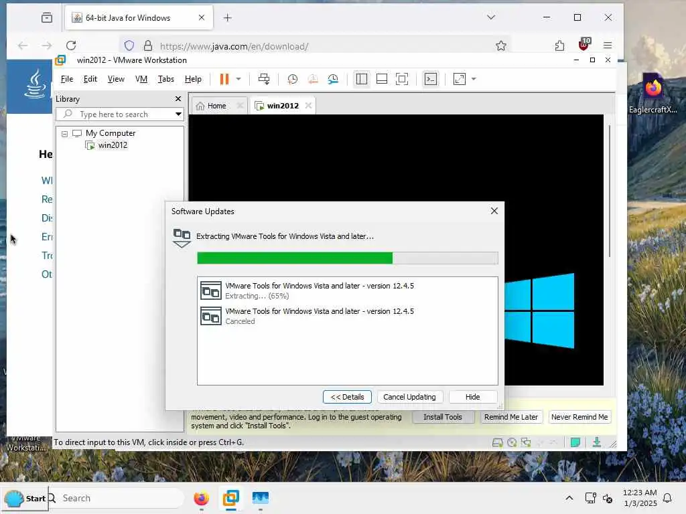686x514 pixels.
Task: Show hidden system tray icons
Action: (569, 498)
